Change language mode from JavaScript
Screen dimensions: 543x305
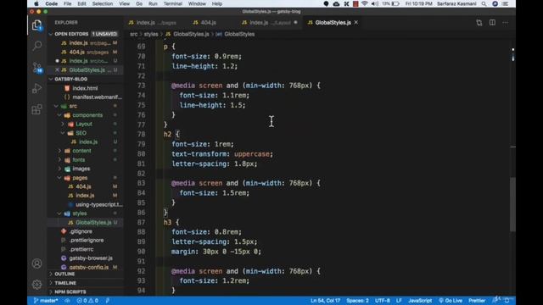point(420,301)
